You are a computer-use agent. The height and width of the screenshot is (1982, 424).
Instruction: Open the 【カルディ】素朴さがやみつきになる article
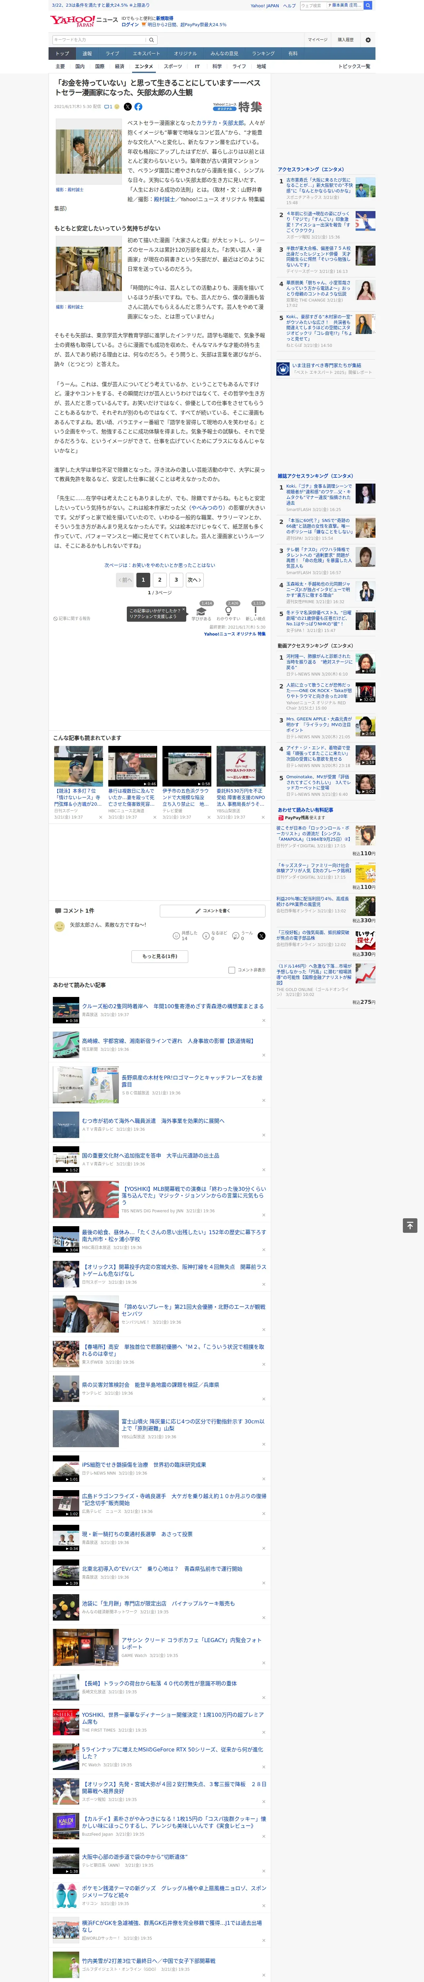tap(174, 1822)
